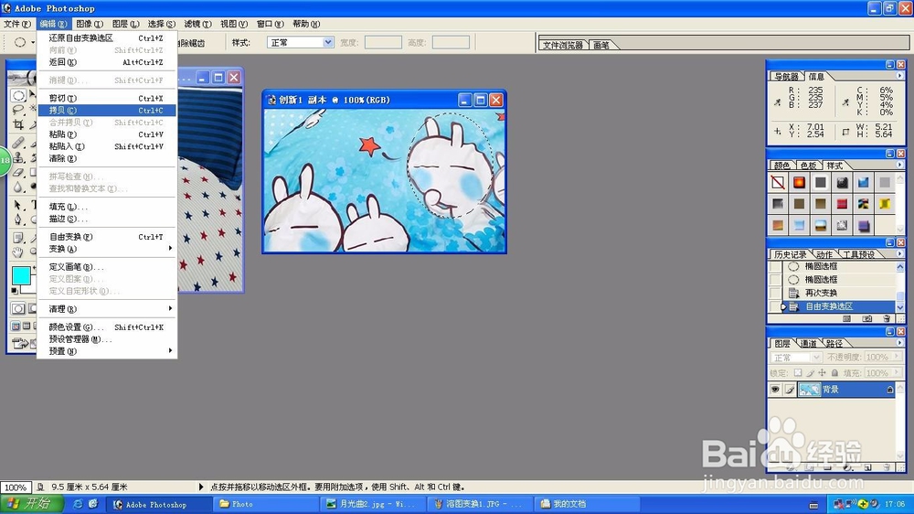Select the Lasso tool in toolbox
The height and width of the screenshot is (514, 914).
tap(18, 109)
